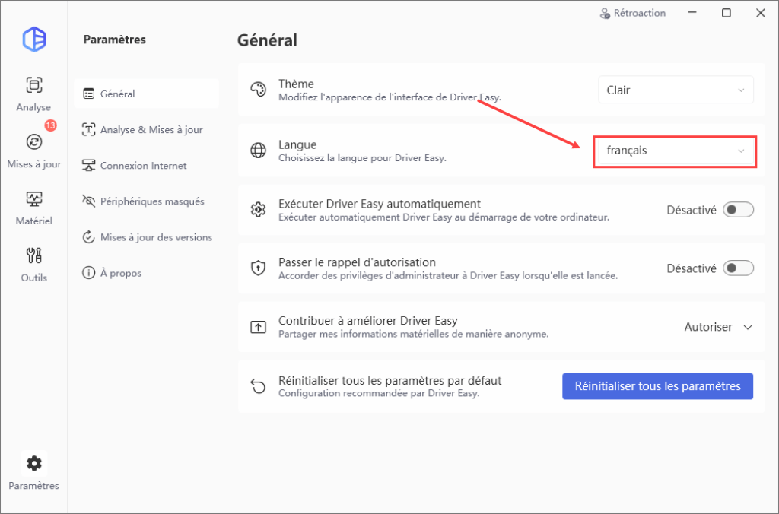
Task: Click the Paramètres gear icon in the sidebar
Action: tap(33, 463)
